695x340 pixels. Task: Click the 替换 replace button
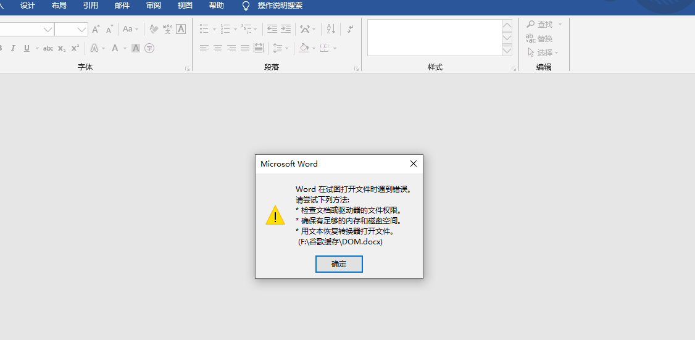point(539,38)
